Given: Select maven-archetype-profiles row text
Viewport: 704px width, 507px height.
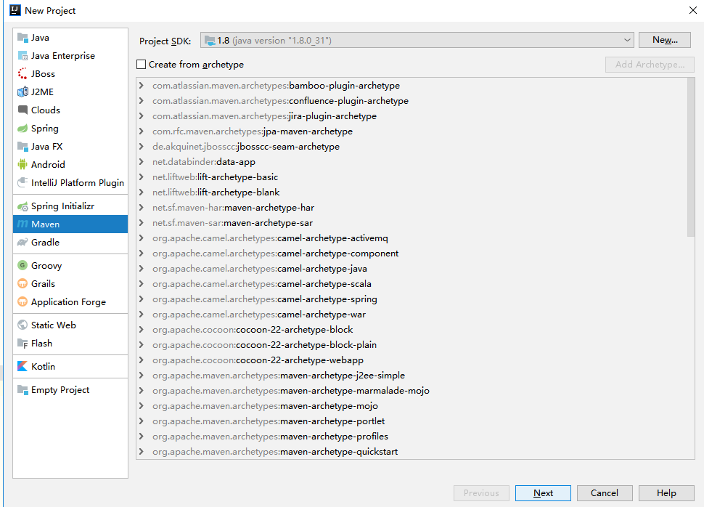Looking at the screenshot, I should pyautogui.click(x=270, y=437).
